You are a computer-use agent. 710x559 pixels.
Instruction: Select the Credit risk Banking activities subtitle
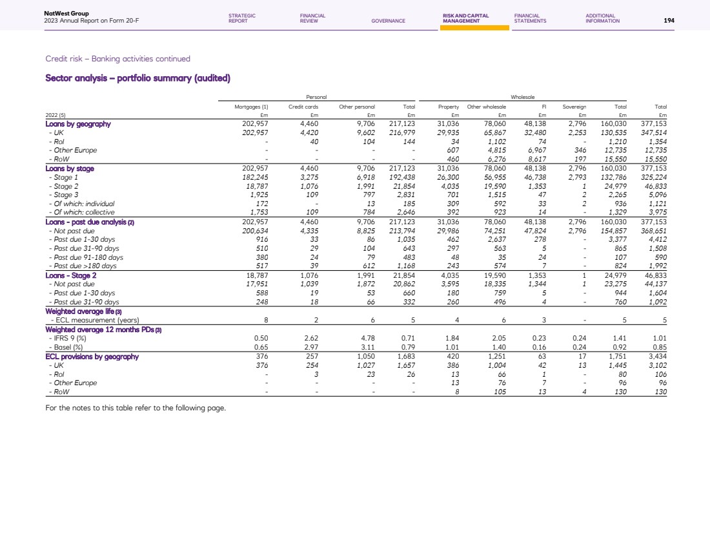pyautogui.click(x=117, y=59)
